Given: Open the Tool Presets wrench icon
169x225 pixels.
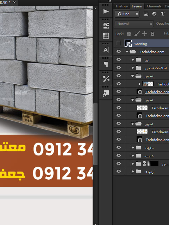Looking at the screenshot, I should tap(106, 79).
